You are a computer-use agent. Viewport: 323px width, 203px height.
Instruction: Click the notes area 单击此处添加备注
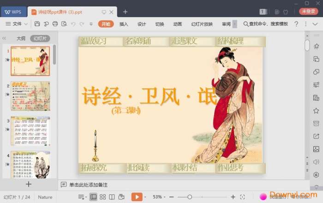point(89,185)
